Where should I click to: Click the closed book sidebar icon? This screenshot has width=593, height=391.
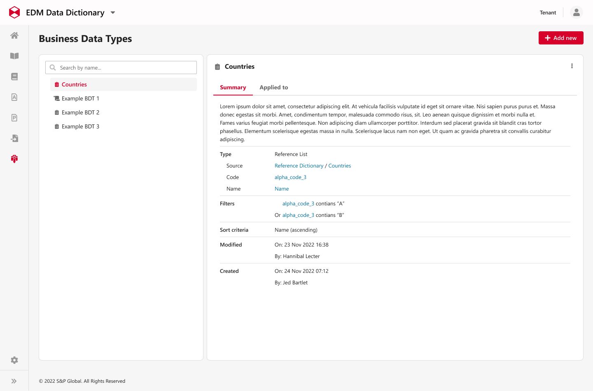tap(14, 77)
